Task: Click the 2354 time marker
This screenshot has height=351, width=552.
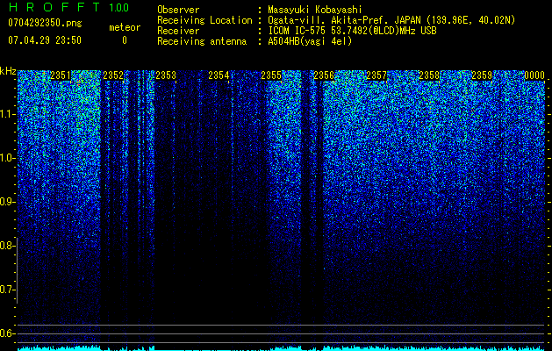Action: tap(219, 75)
